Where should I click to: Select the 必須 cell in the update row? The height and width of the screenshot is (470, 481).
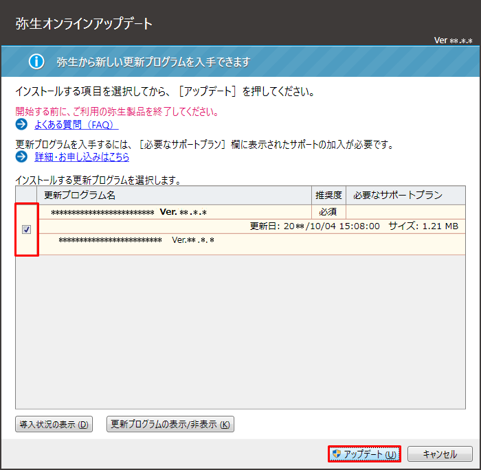point(328,212)
